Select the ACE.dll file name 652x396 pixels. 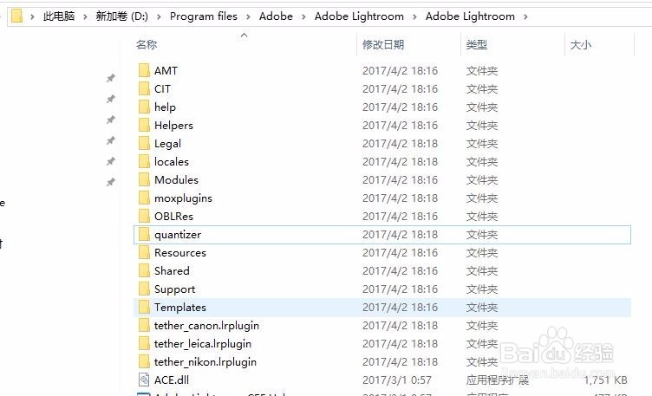click(172, 380)
